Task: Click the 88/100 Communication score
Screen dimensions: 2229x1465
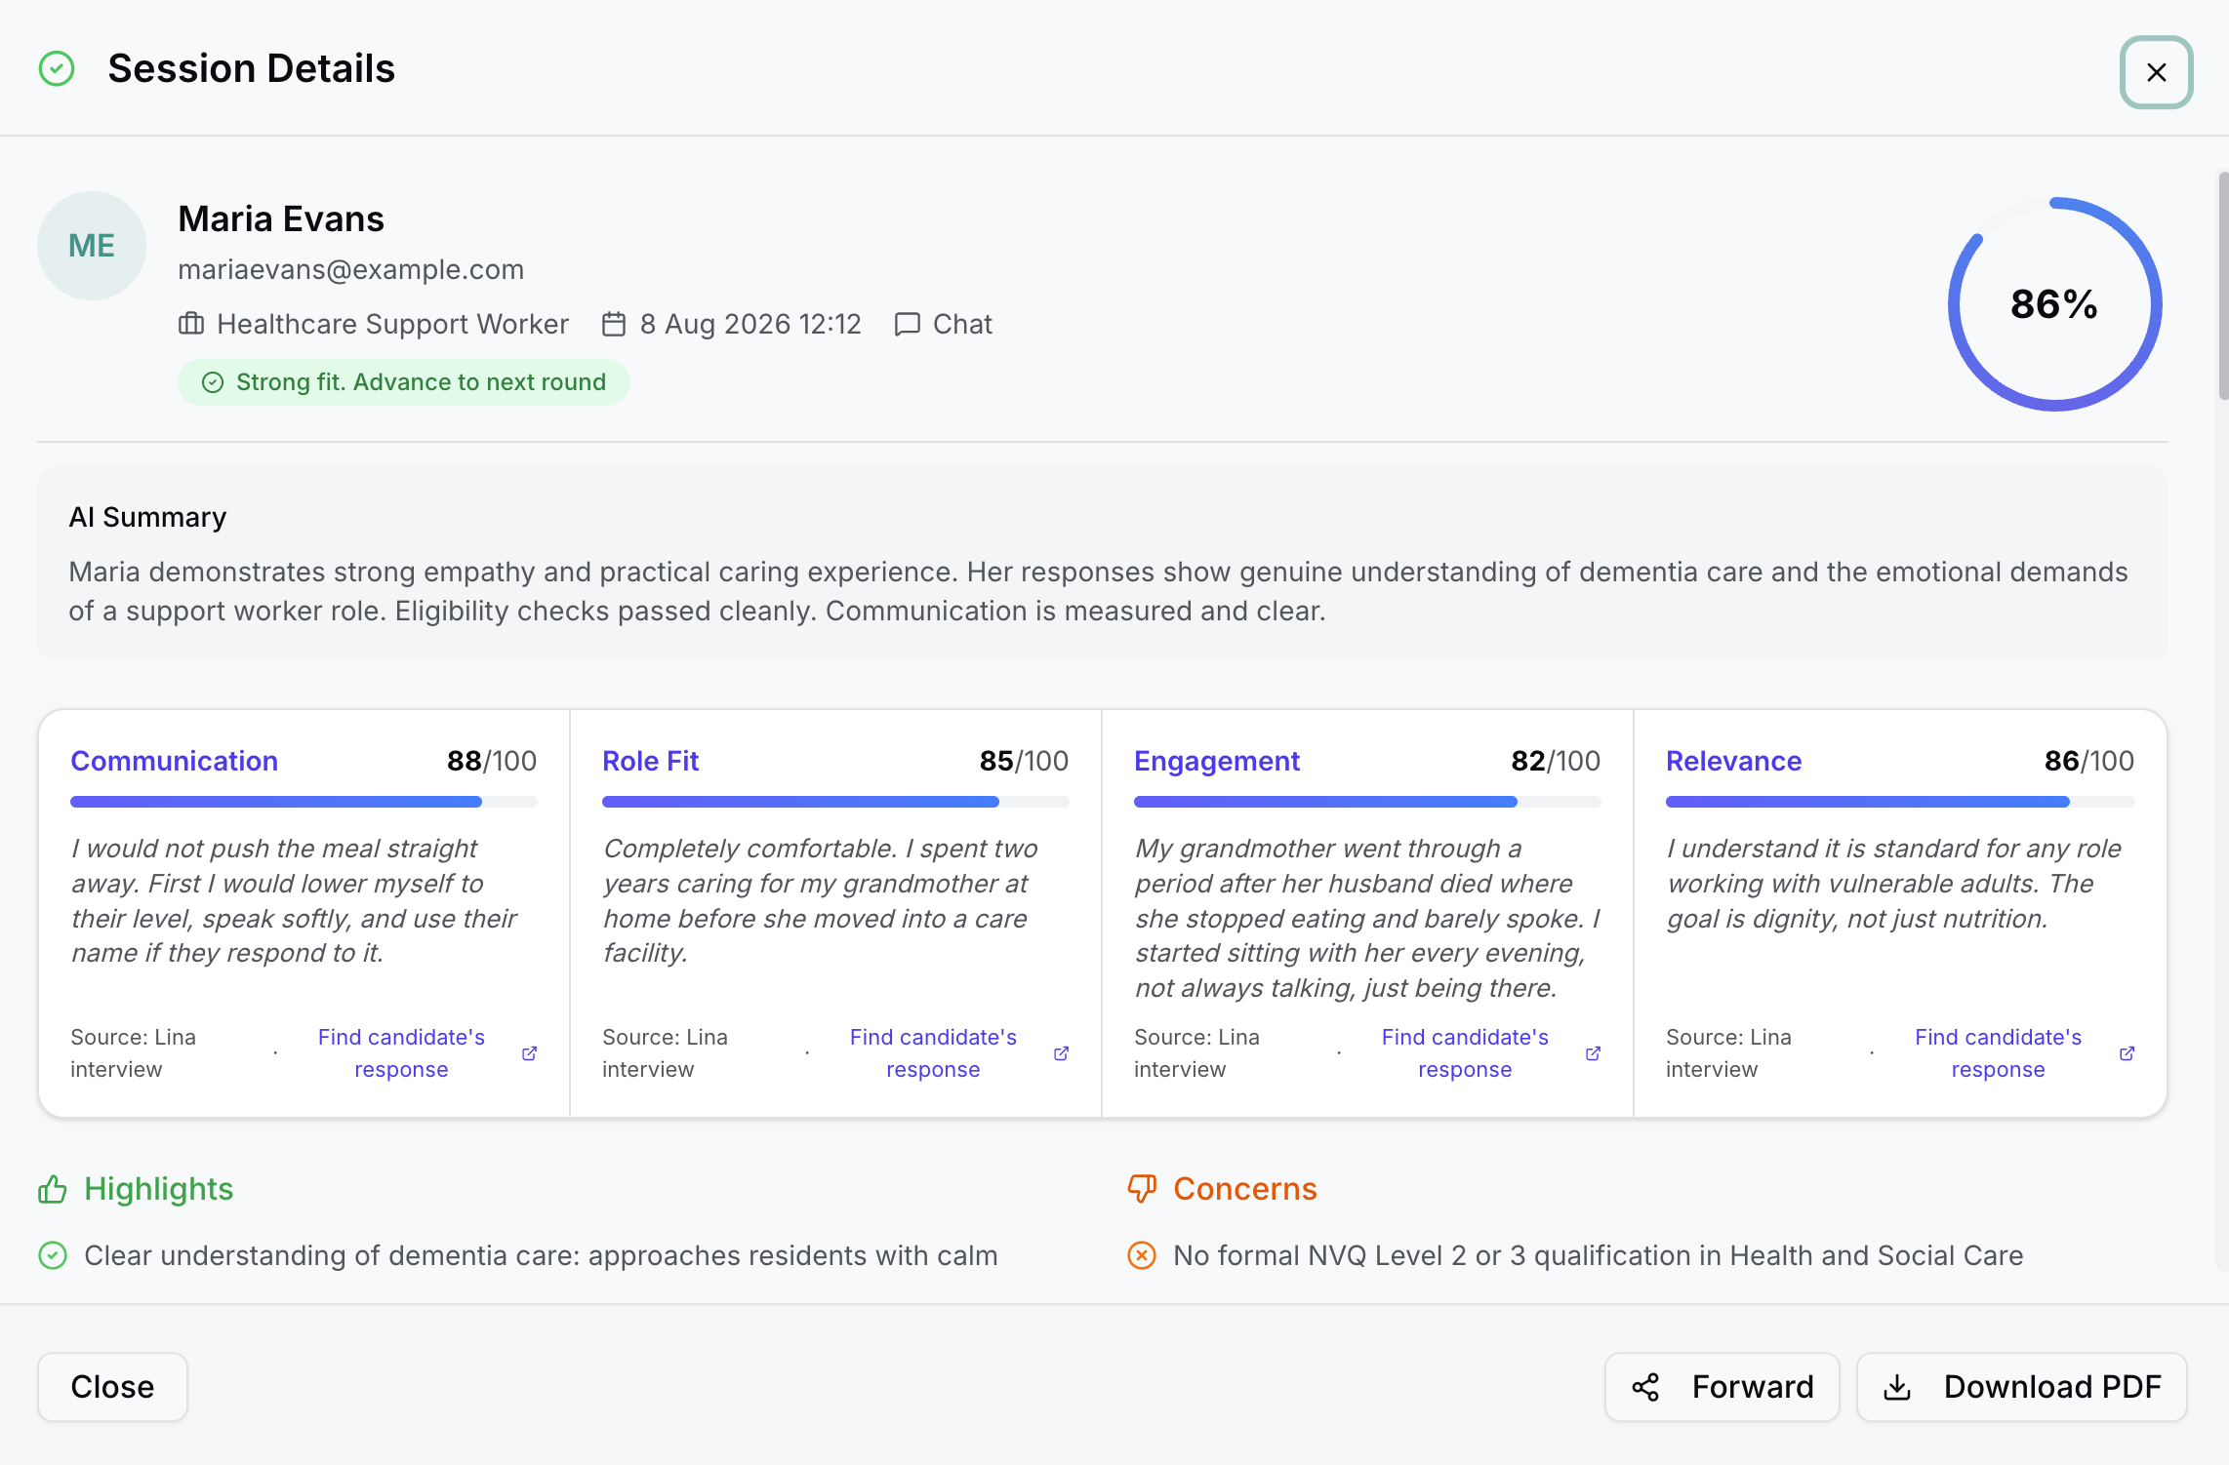Action: coord(492,761)
